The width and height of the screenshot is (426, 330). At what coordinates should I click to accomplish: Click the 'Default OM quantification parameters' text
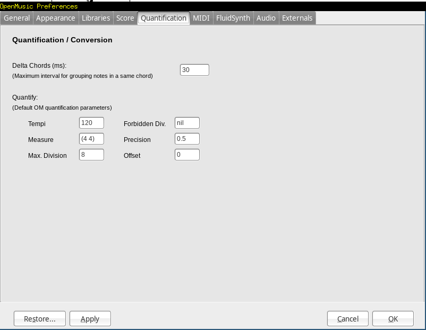pyautogui.click(x=62, y=108)
